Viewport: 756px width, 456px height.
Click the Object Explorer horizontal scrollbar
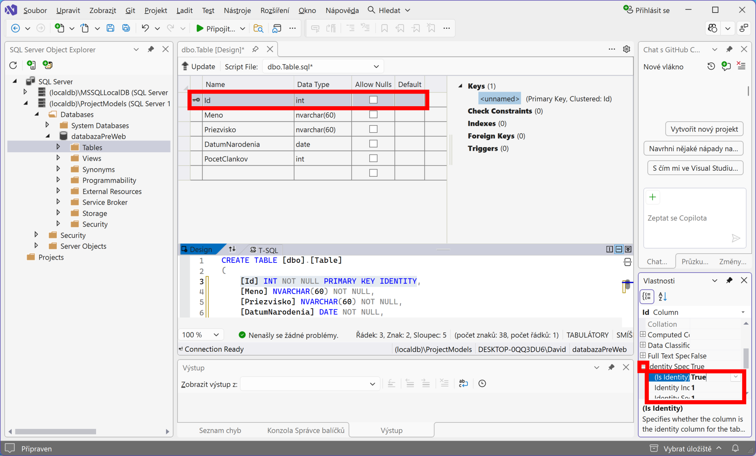click(x=56, y=432)
